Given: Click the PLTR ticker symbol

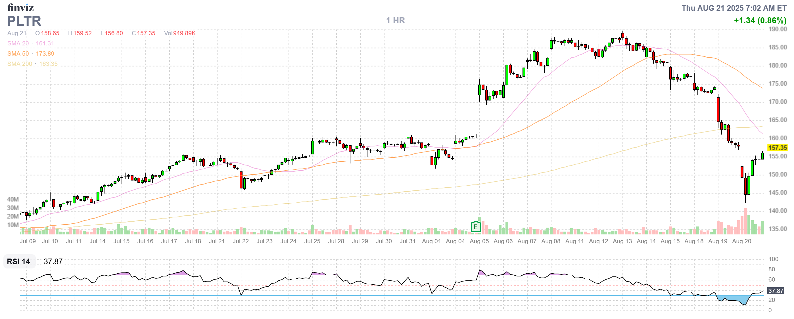Looking at the screenshot, I should click(x=24, y=21).
